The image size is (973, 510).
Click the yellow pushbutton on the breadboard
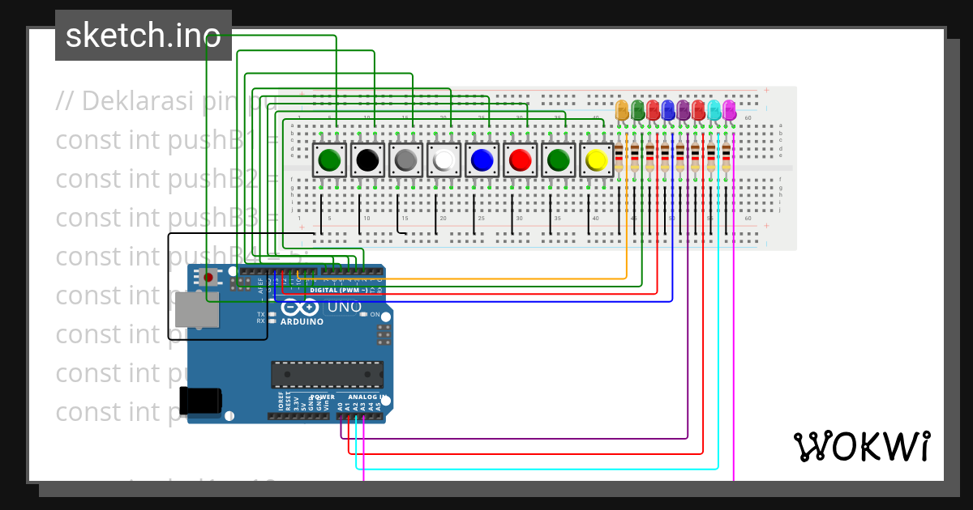596,160
